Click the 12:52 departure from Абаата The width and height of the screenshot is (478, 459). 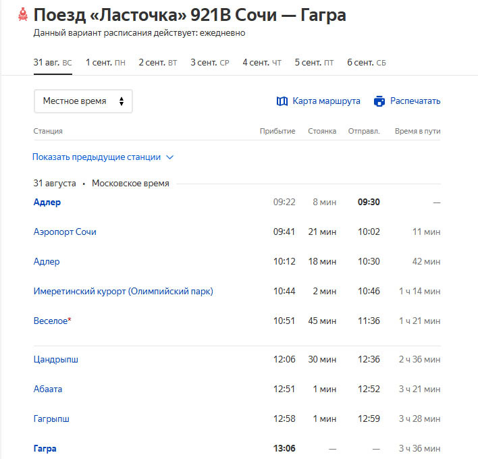point(369,389)
